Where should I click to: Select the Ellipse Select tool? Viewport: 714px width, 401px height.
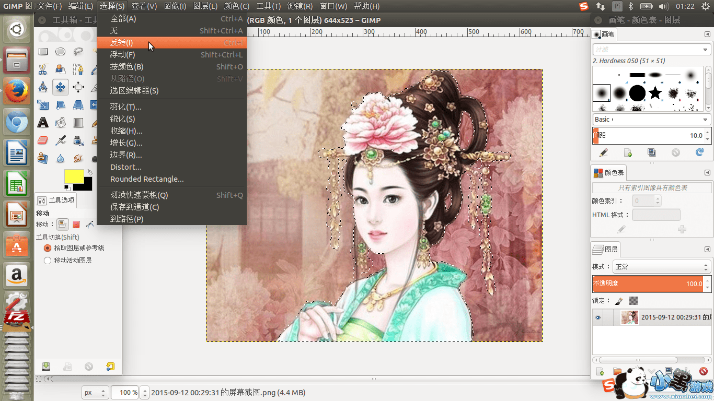61,51
